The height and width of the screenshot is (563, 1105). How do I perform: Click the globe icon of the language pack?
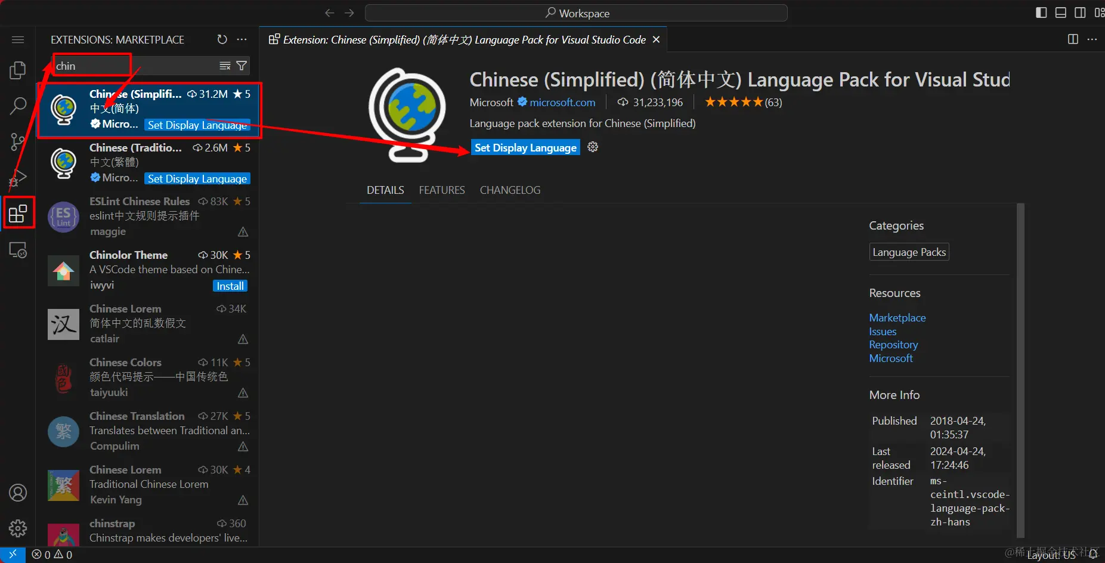407,115
